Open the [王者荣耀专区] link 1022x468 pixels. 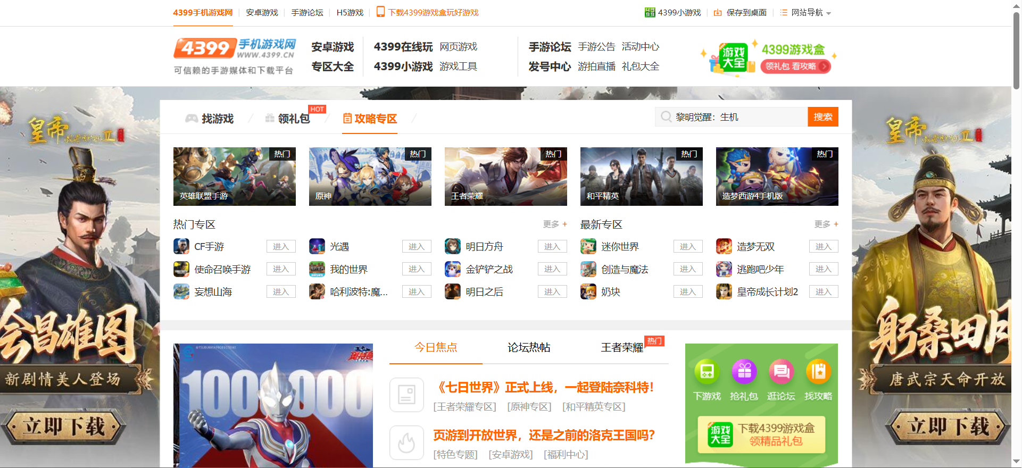tap(464, 407)
